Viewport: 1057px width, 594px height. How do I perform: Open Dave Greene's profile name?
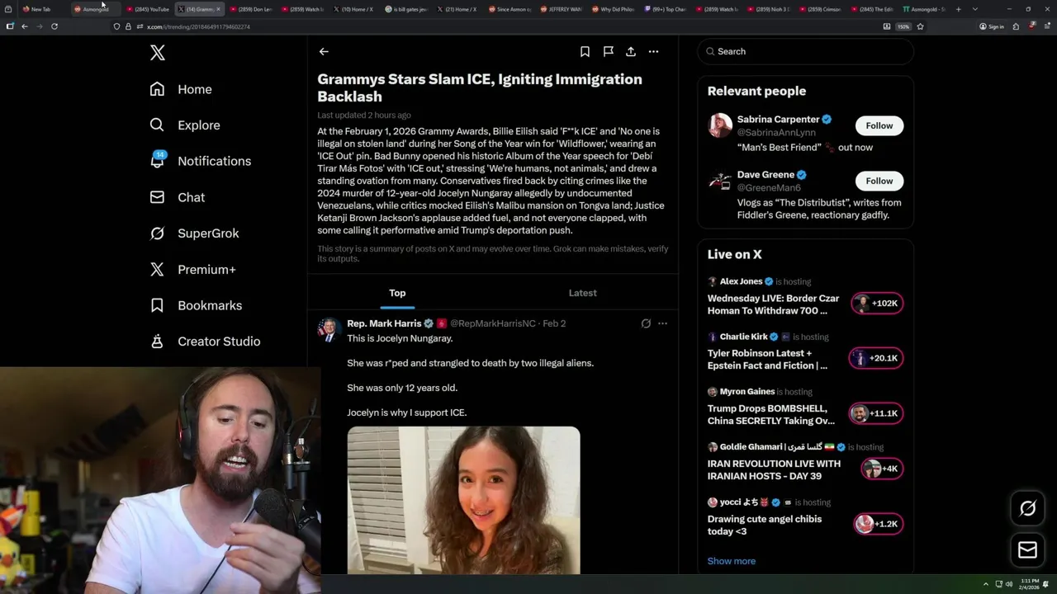coord(765,175)
